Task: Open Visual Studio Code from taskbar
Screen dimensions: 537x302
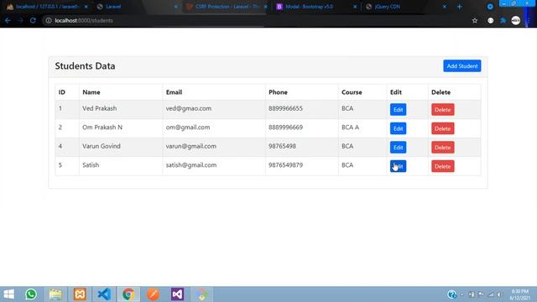Action: tap(104, 294)
